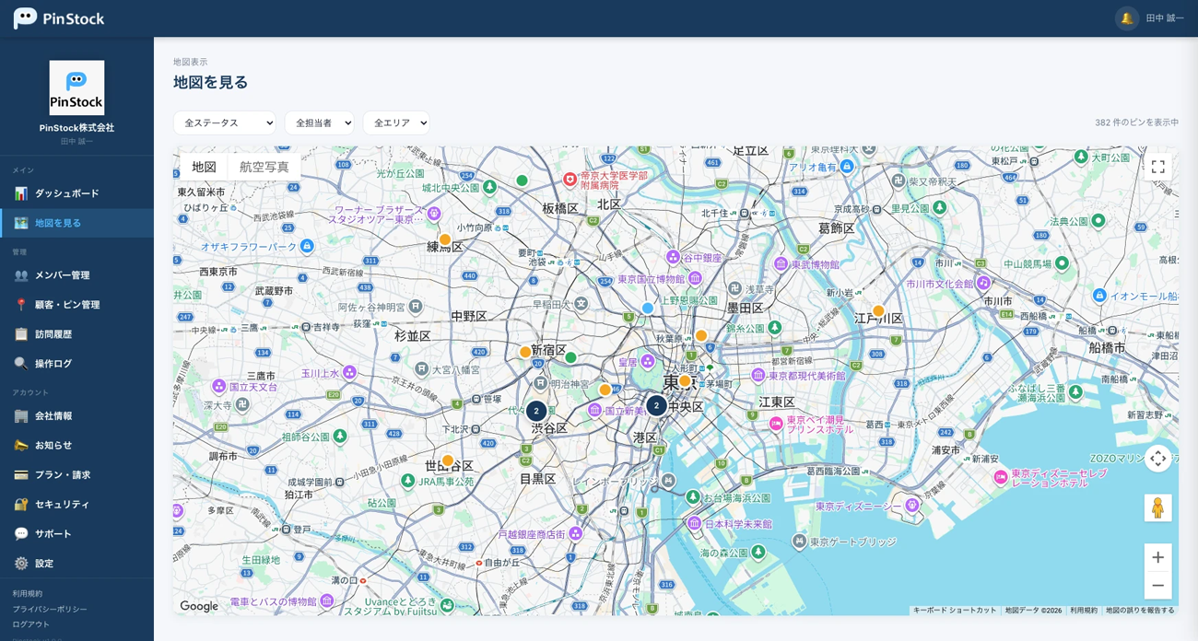This screenshot has height=641, width=1198.
Task: Open the map's 利用規約 footer link
Action: pos(1084,611)
